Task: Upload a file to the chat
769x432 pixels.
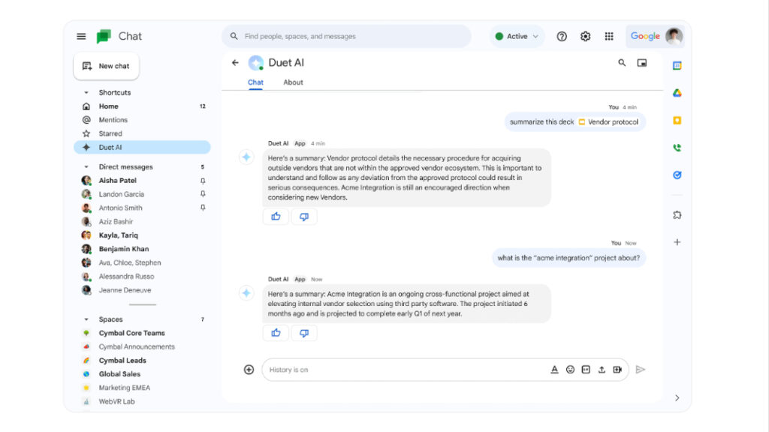Action: pos(602,370)
